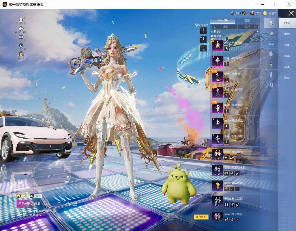Open the 枪械 side tab

point(287,34)
